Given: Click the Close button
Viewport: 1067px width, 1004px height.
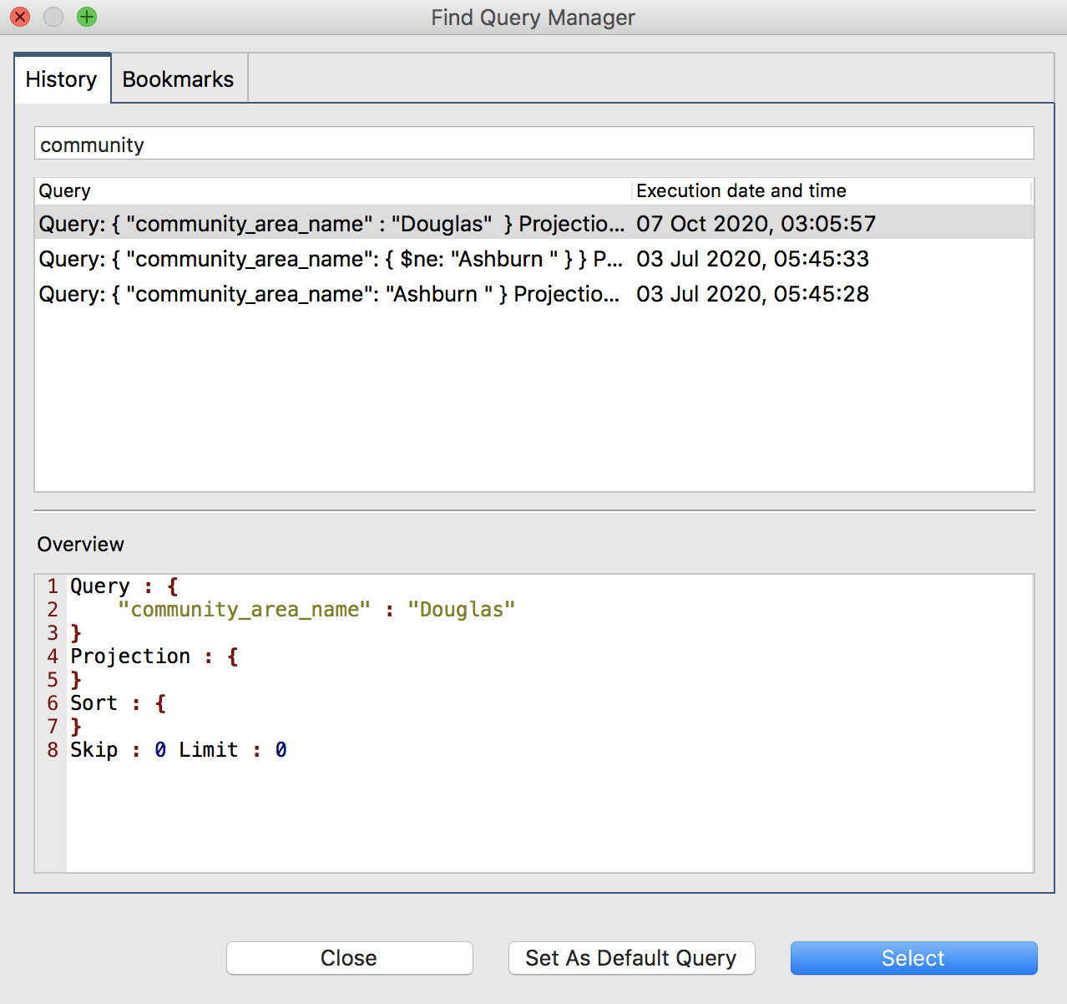Looking at the screenshot, I should tap(349, 958).
